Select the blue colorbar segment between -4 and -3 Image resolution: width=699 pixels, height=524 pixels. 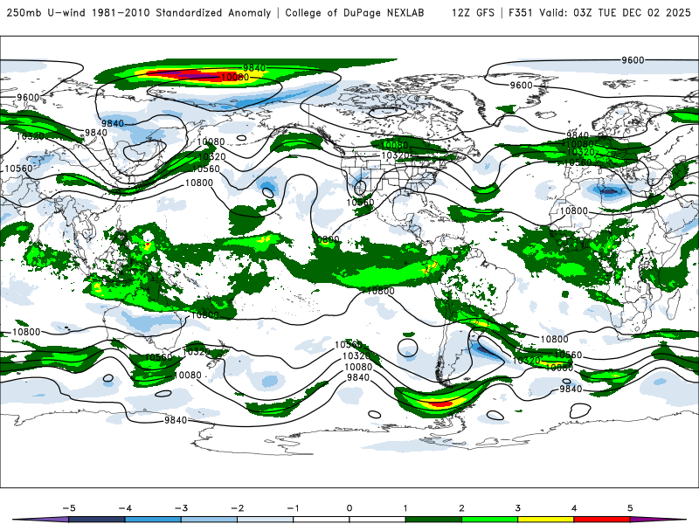[154, 520]
